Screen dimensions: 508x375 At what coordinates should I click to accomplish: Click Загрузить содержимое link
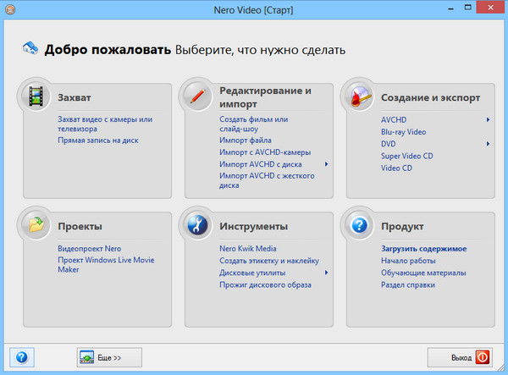pyautogui.click(x=423, y=249)
